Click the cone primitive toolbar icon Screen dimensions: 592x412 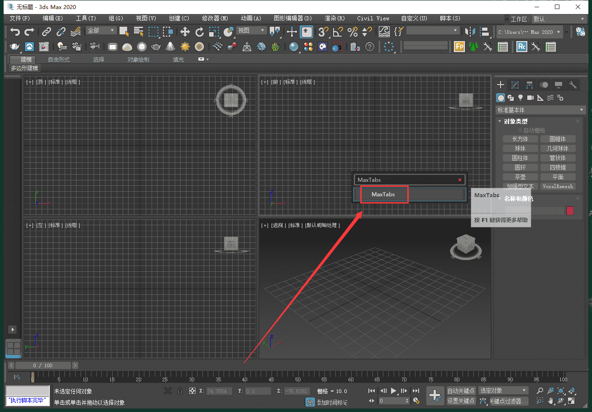pos(170,47)
